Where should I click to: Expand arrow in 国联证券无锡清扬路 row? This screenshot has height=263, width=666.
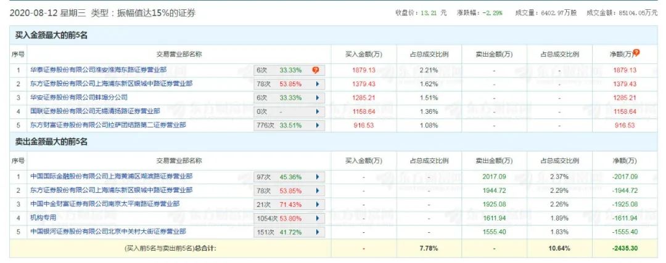pos(318,111)
